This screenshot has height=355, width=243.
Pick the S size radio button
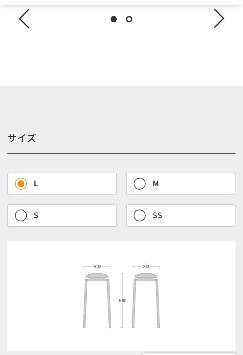click(21, 216)
